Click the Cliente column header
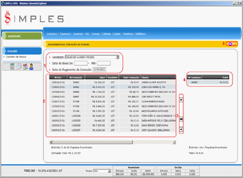 [158, 78]
